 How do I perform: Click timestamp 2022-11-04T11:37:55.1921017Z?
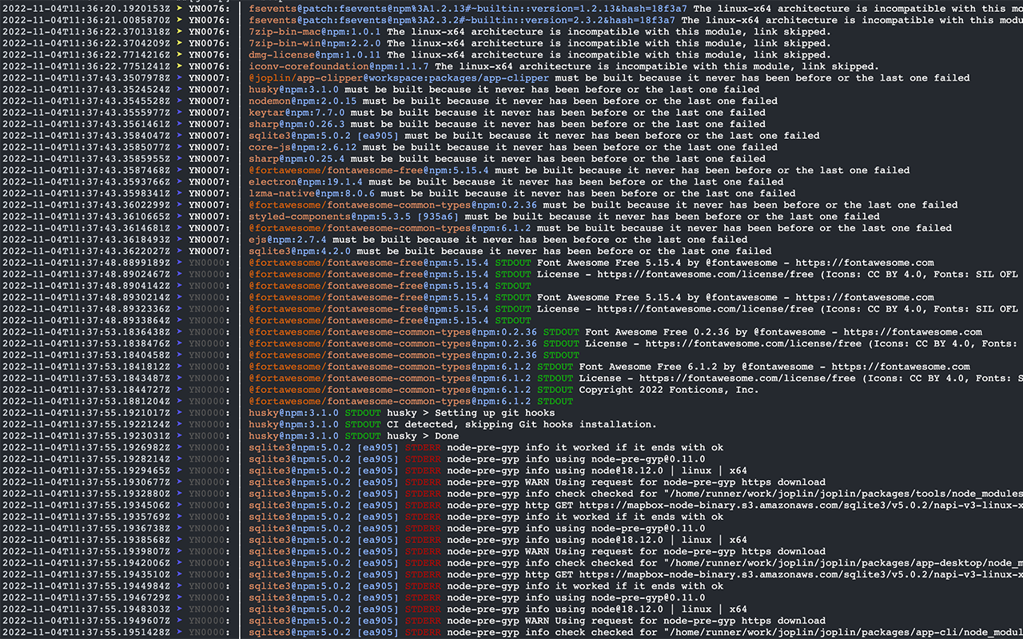pos(86,413)
